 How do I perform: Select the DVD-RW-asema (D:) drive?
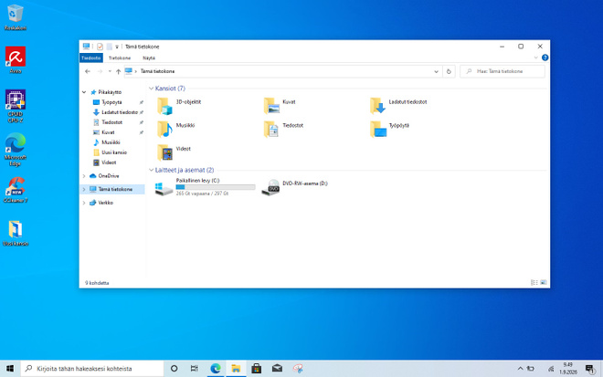294,187
